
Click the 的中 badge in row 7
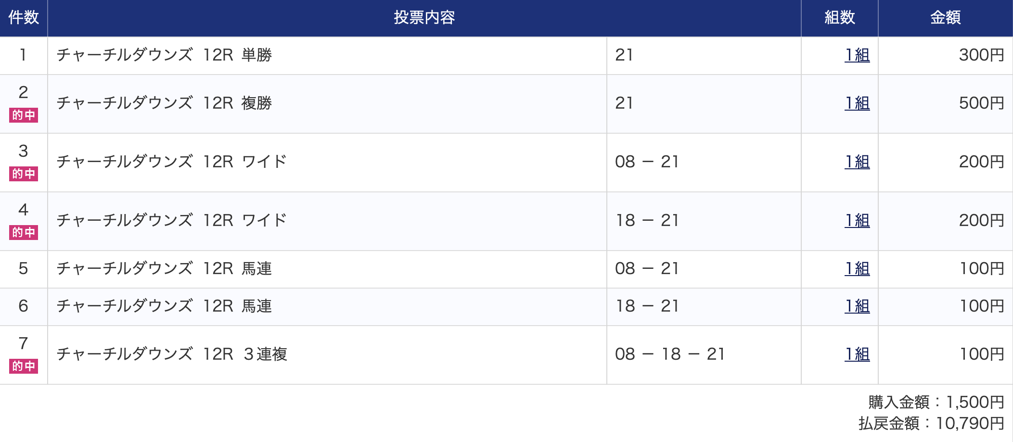click(x=24, y=366)
